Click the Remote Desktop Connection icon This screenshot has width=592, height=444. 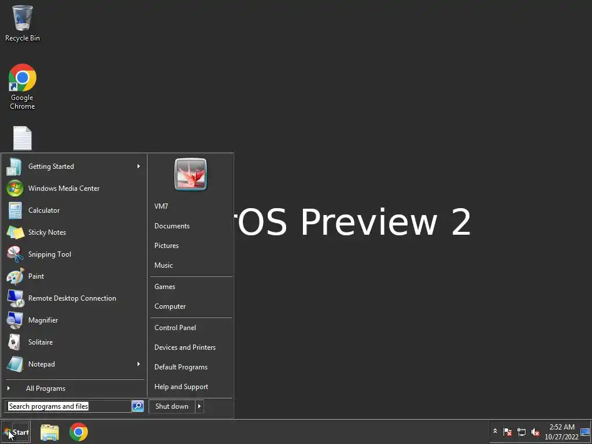coord(16,298)
